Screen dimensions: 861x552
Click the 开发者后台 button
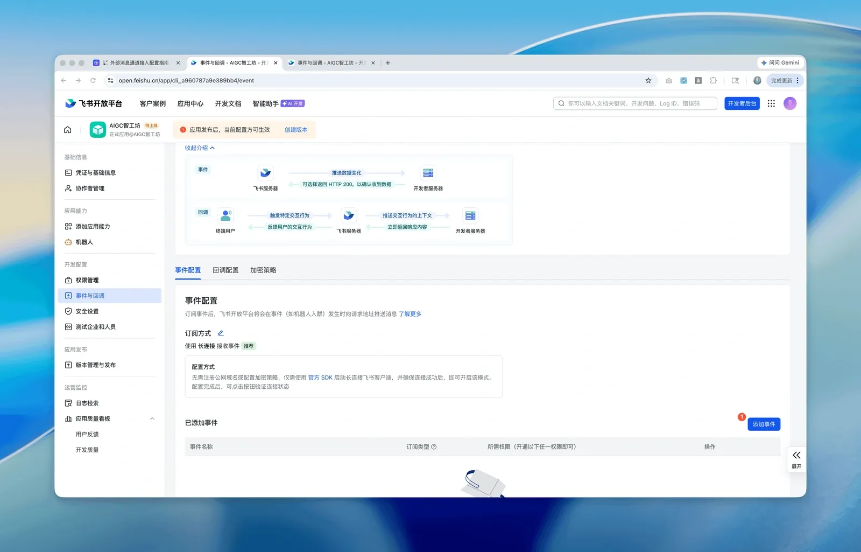pyautogui.click(x=742, y=103)
